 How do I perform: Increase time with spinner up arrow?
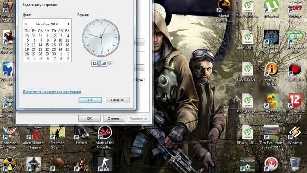point(110,62)
